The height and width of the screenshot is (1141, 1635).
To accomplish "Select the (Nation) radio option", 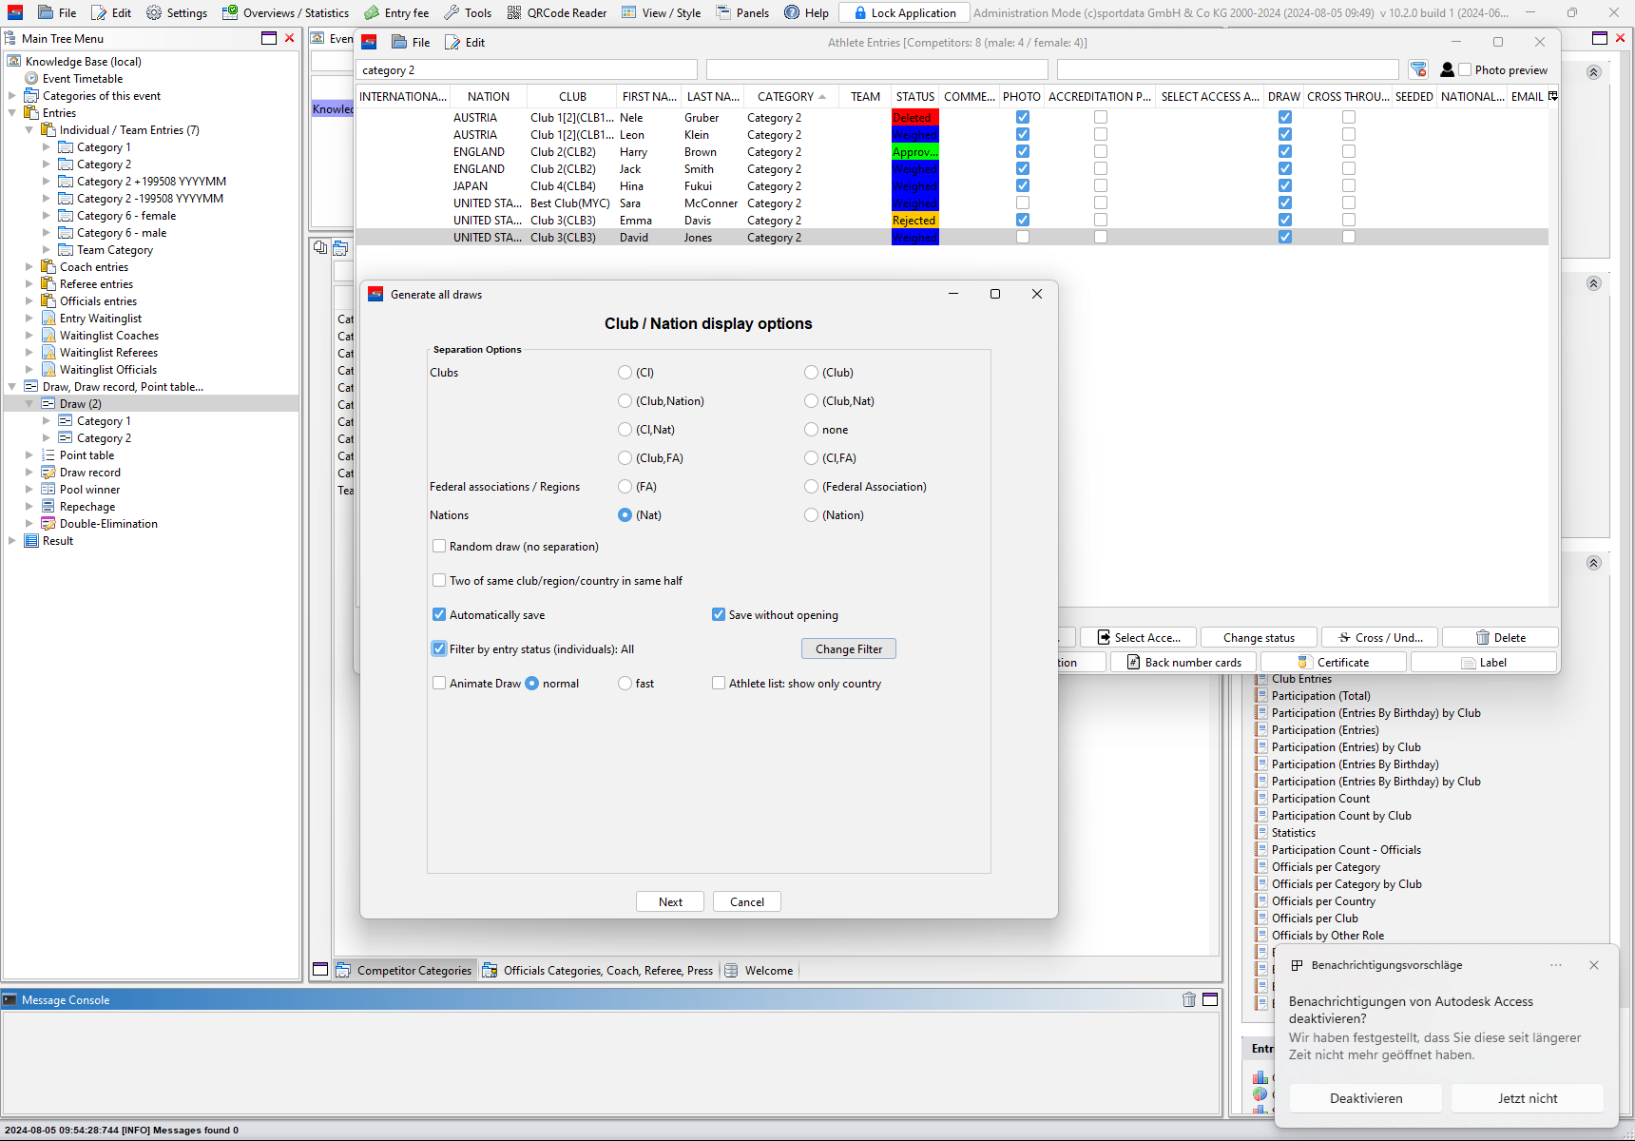I will pos(811,515).
